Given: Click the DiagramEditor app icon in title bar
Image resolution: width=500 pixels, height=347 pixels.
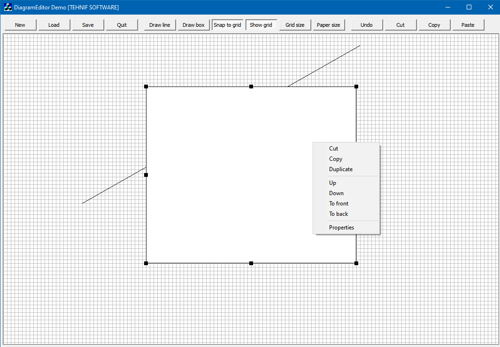Looking at the screenshot, I should [8, 7].
